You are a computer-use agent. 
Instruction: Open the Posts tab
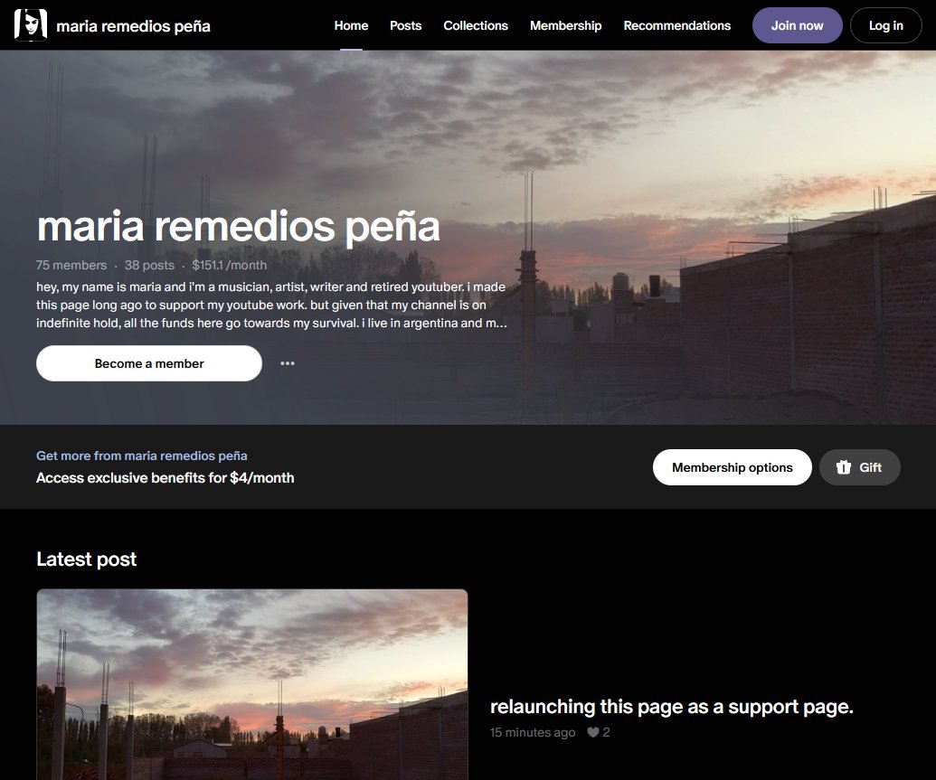pos(405,25)
